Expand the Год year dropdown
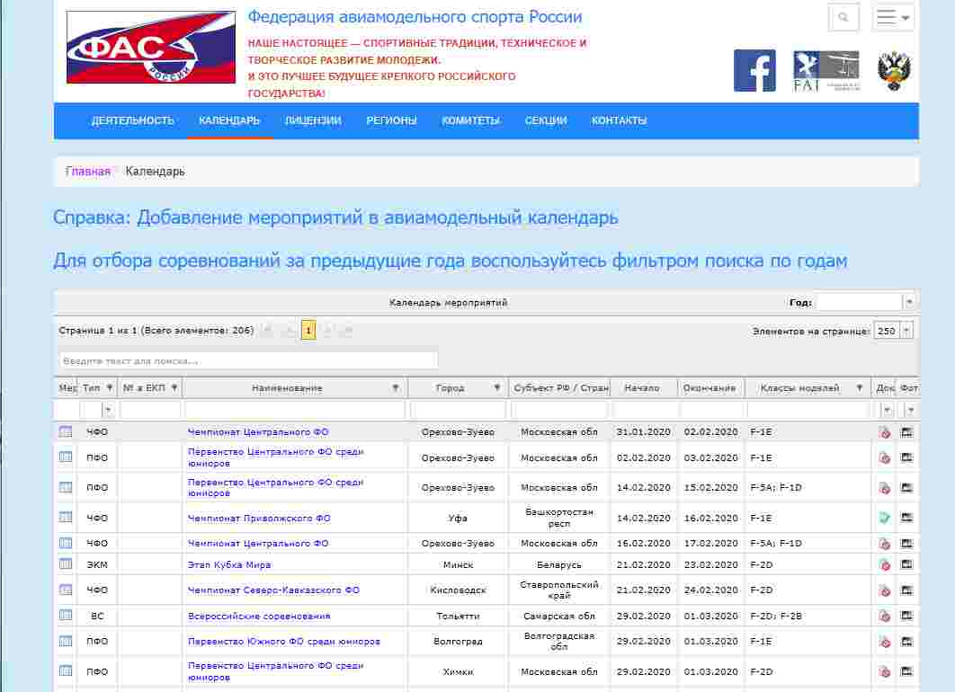 [x=909, y=302]
